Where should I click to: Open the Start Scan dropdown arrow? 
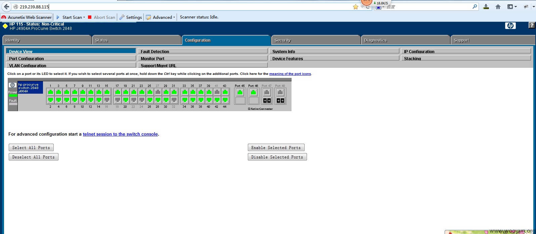pyautogui.click(x=84, y=17)
